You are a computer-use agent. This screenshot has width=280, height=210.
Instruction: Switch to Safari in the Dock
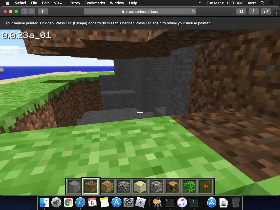pyautogui.click(x=80, y=203)
